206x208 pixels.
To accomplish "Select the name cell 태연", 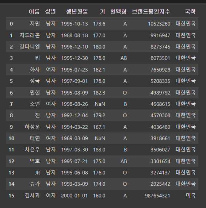I will (x=35, y=138).
